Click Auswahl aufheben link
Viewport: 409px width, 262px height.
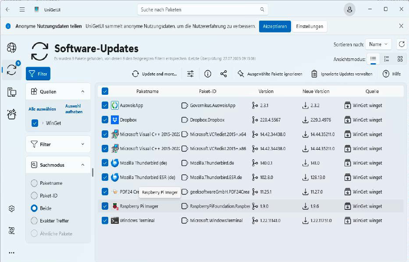click(74, 109)
